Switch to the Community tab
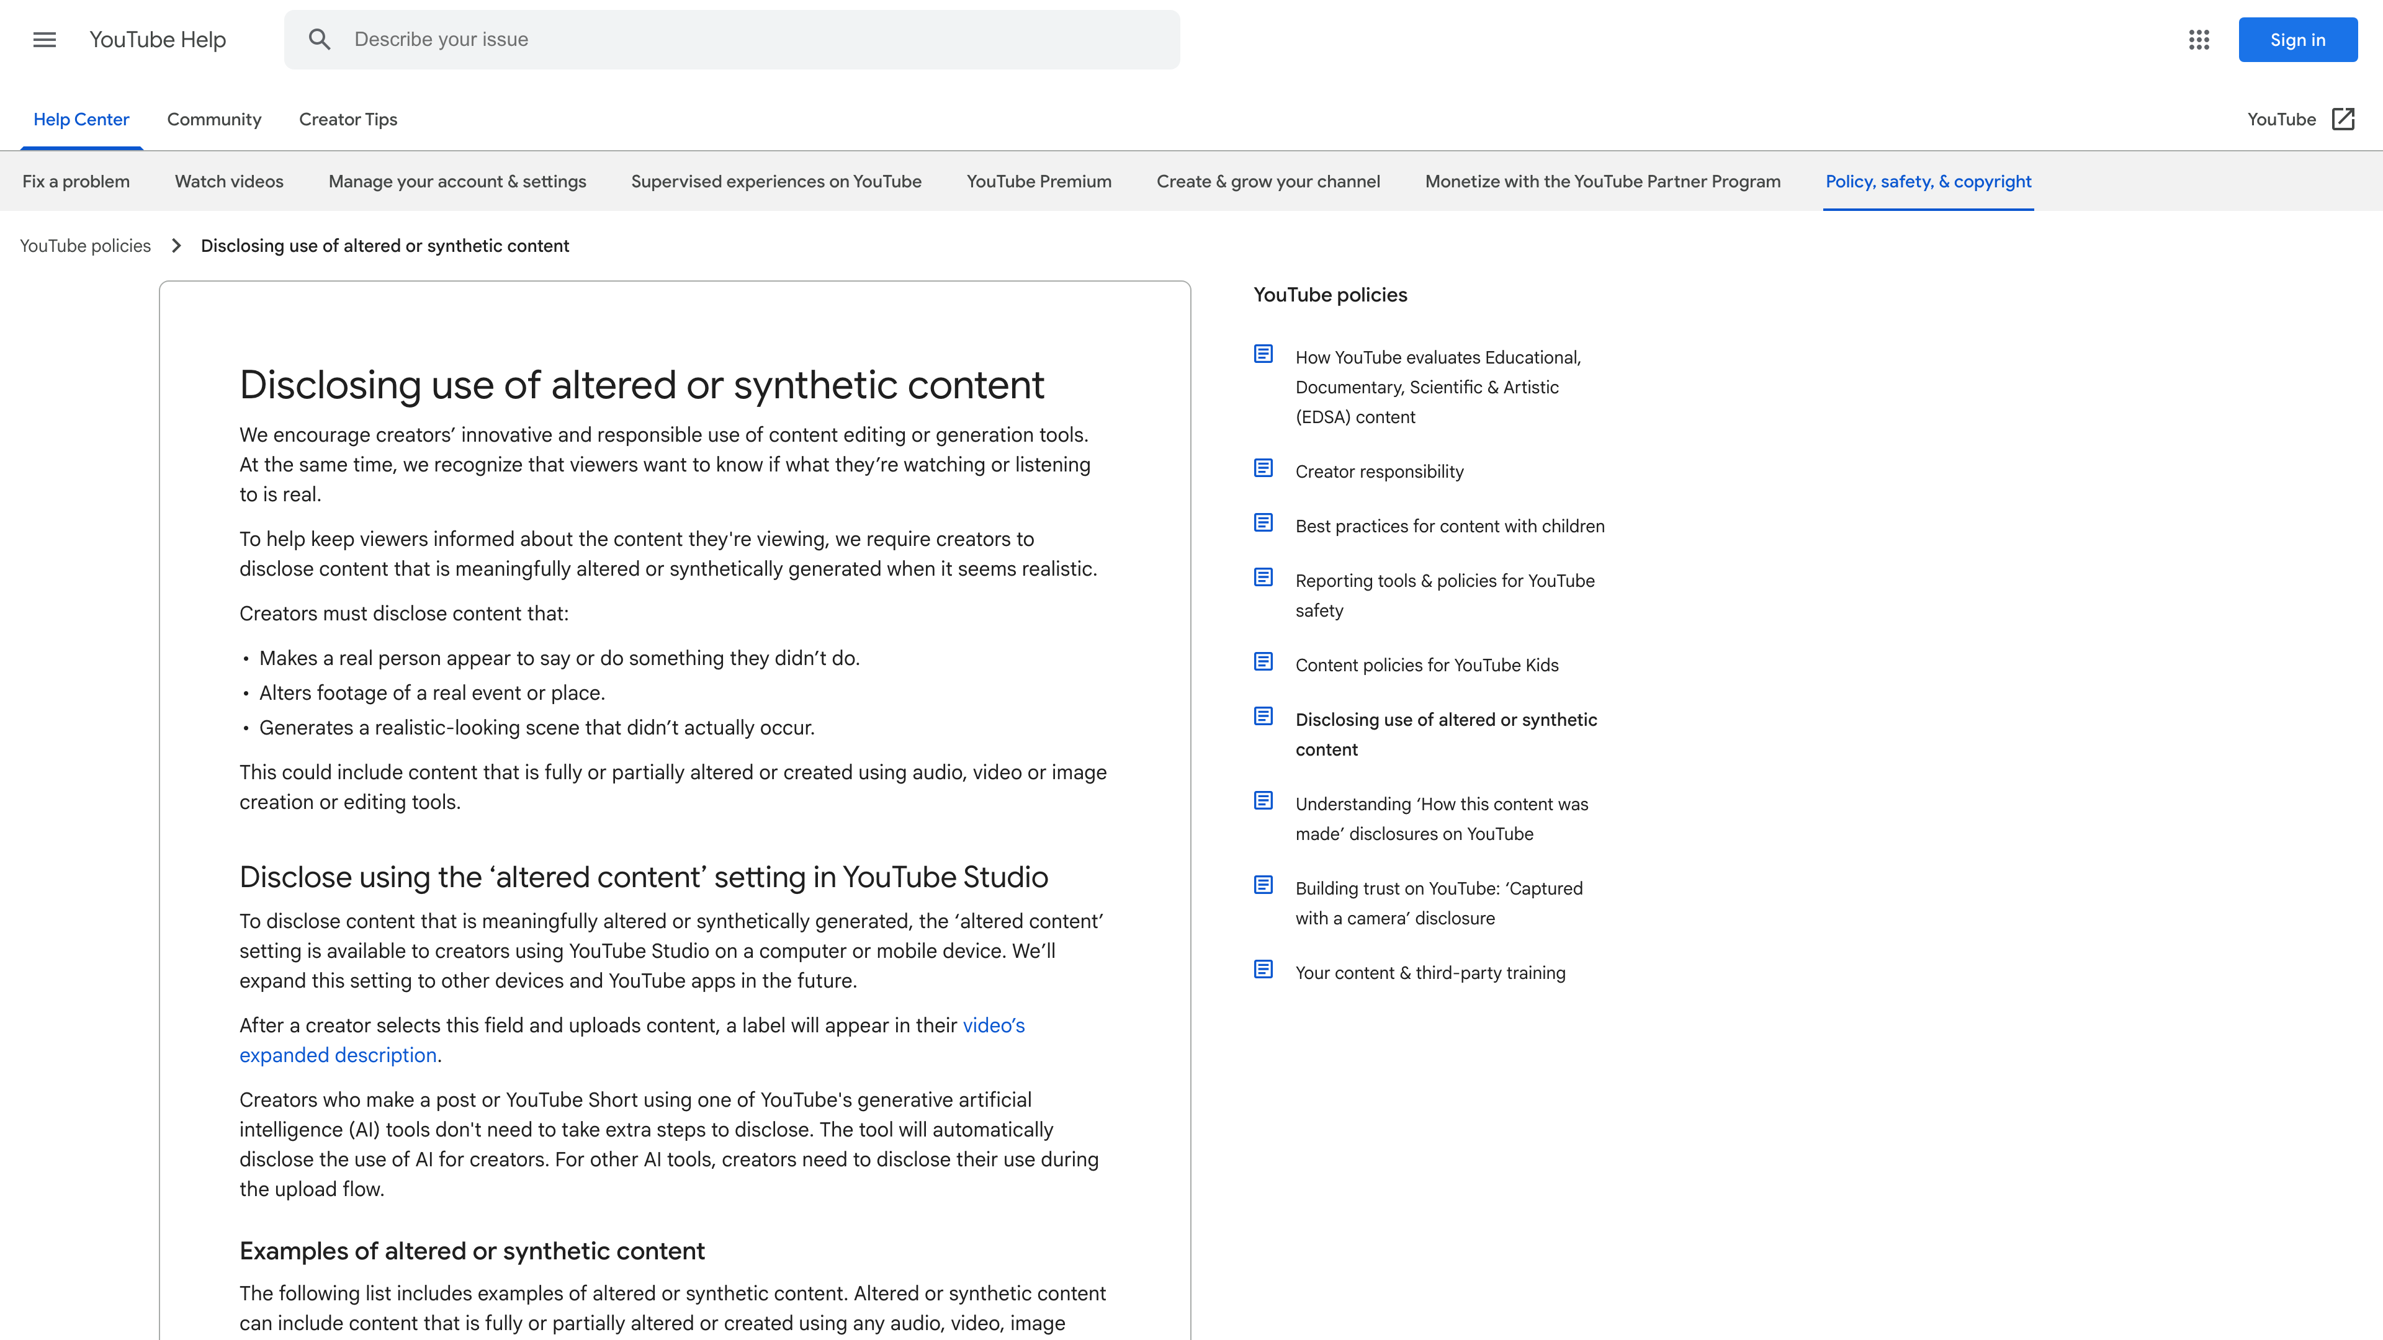Screen dimensions: 2383x1340 coord(213,119)
